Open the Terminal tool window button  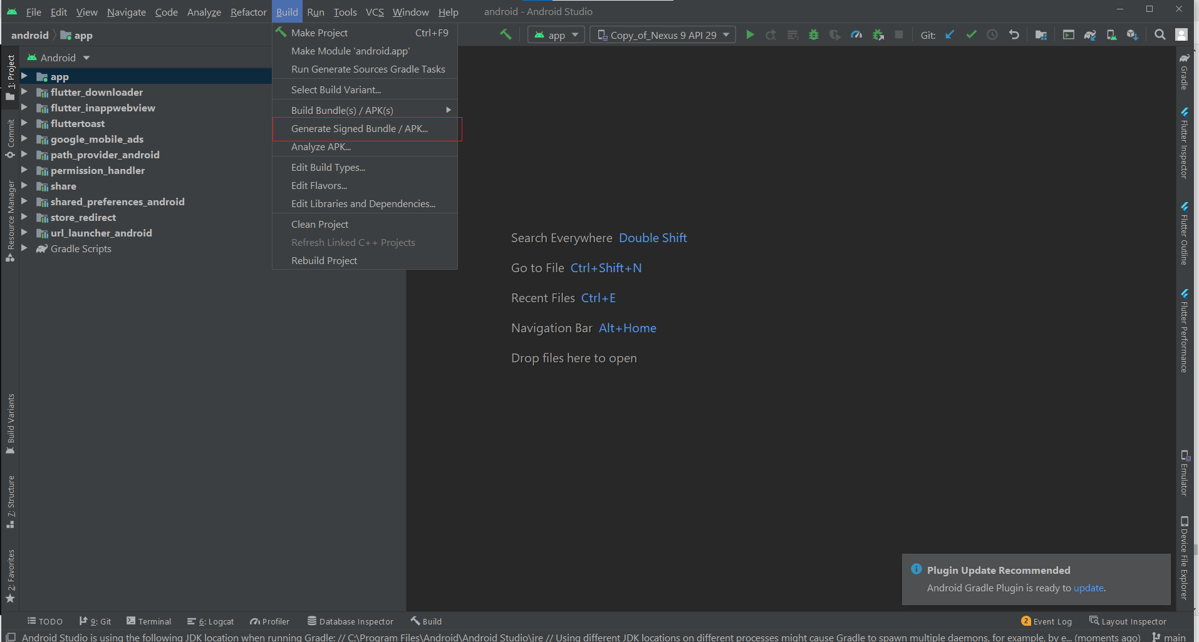tap(149, 621)
